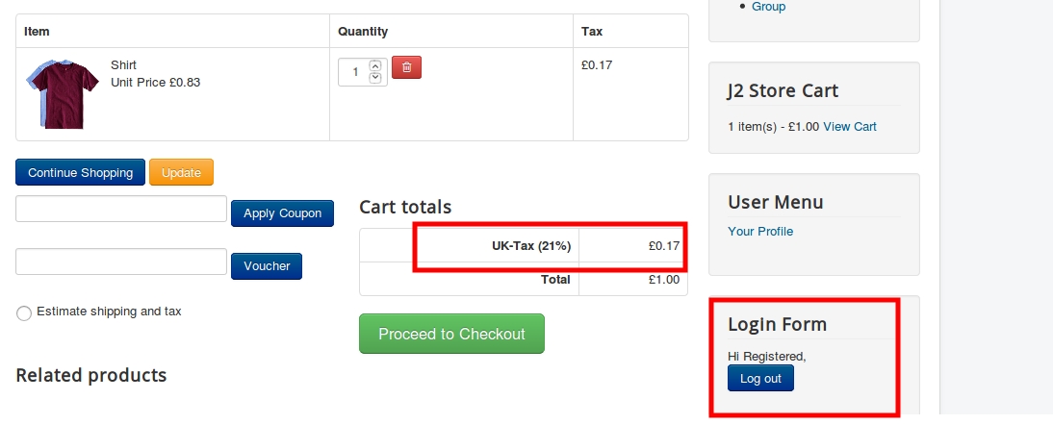Focus the voucher code text field
Viewport: 1053px width, 424px height.
pyautogui.click(x=121, y=262)
